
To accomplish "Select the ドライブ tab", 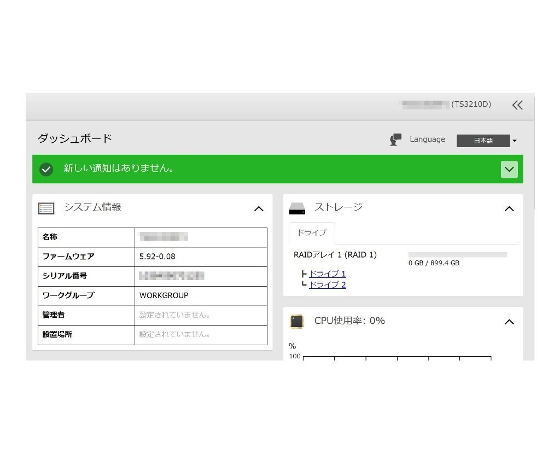I will click(x=312, y=233).
